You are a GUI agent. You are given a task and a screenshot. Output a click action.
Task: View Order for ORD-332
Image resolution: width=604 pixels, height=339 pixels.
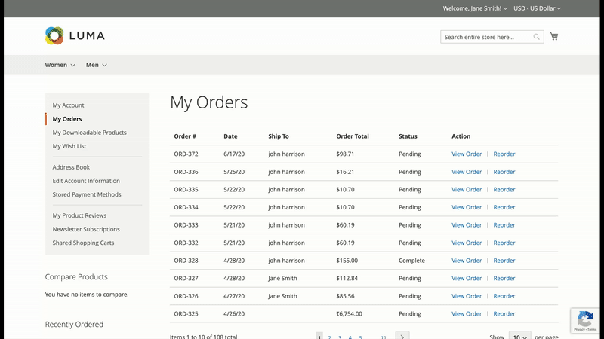click(x=467, y=243)
